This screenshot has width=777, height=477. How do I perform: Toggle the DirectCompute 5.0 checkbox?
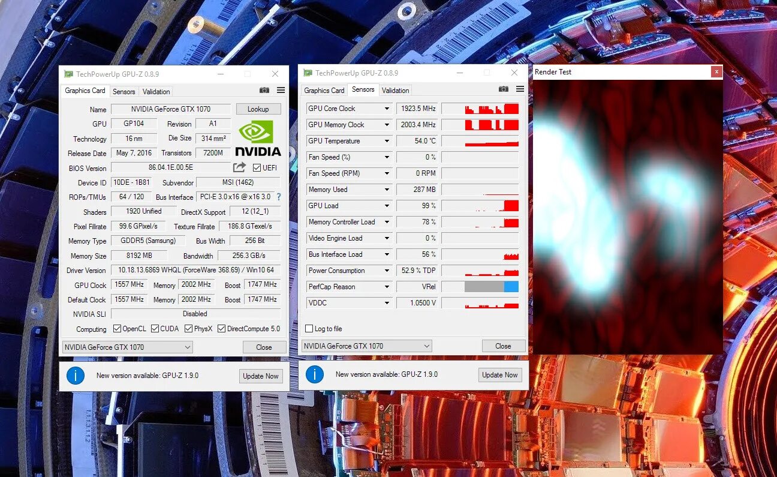[x=221, y=329]
